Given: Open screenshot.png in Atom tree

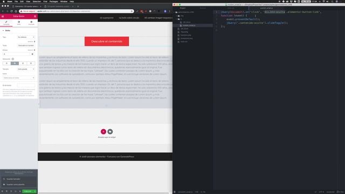Looking at the screenshot, I should pos(187,38).
